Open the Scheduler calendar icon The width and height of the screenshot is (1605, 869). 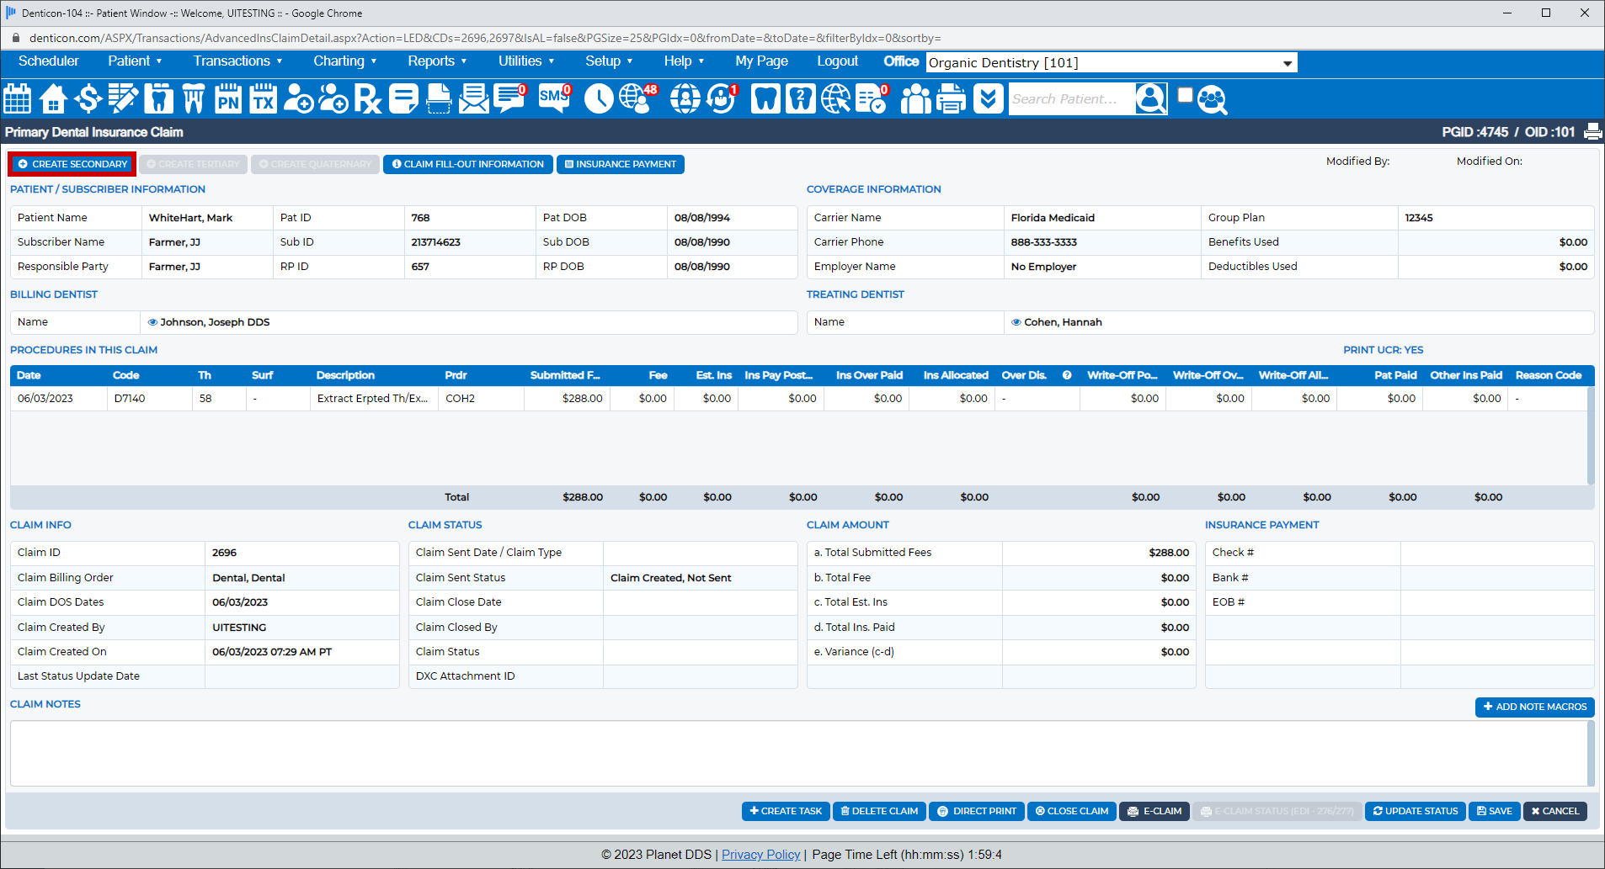(18, 99)
